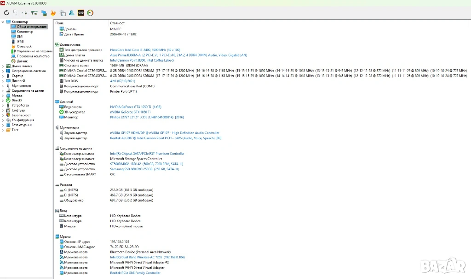Select the DMI entry in the sidebar
This screenshot has width=471, height=279.
tap(20, 36)
